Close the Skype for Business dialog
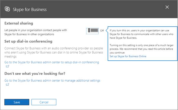Viewport: 178px width, 110px height. pos(167,7)
